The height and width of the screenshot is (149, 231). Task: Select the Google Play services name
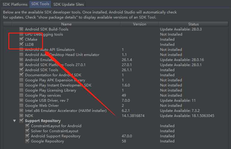click(43, 95)
